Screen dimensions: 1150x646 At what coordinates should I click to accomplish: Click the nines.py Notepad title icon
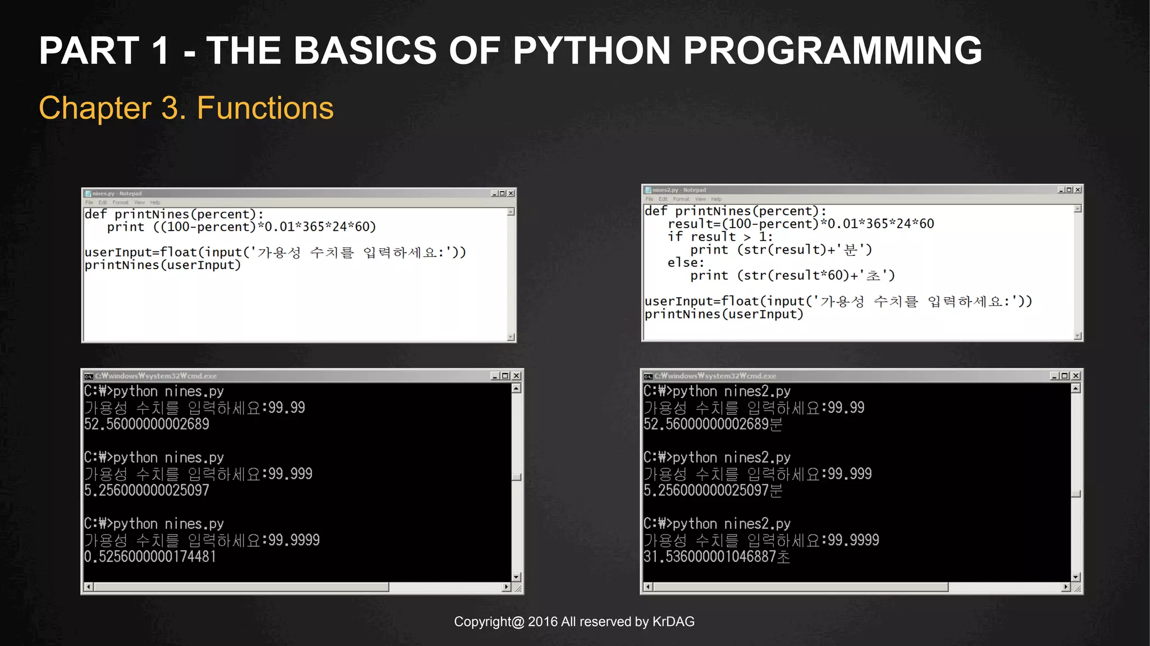[88, 193]
